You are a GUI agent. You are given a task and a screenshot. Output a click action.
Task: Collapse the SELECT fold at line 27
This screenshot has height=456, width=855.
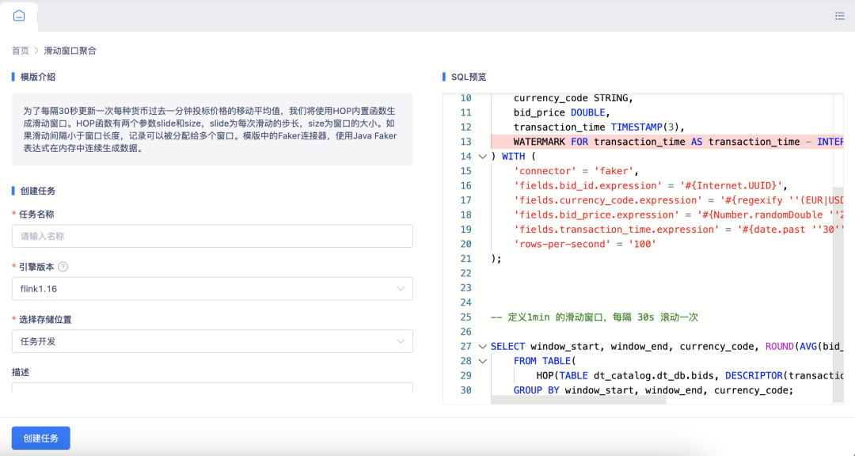pos(482,346)
